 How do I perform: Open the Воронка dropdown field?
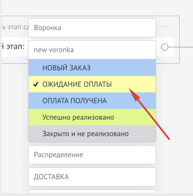point(92,28)
